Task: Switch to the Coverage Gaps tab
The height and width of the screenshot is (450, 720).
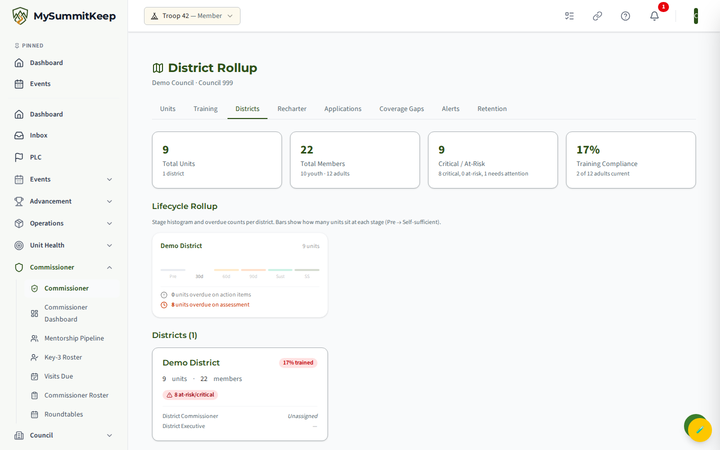Action: pyautogui.click(x=401, y=109)
